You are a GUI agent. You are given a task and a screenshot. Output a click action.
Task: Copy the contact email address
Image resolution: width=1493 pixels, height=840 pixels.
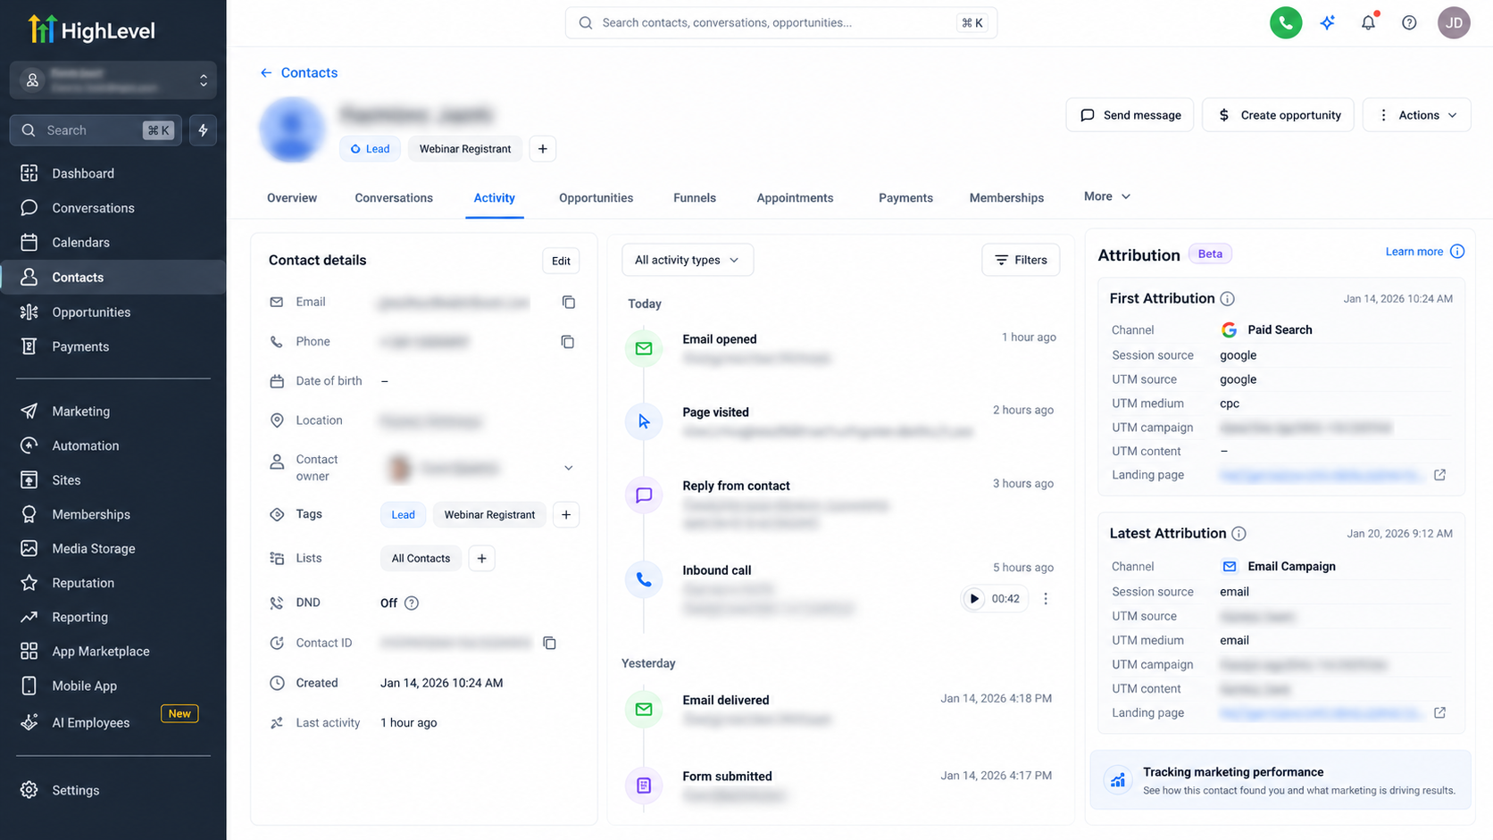tap(569, 303)
